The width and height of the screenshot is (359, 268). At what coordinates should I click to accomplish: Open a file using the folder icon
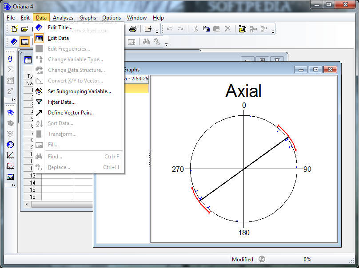coord(24,29)
